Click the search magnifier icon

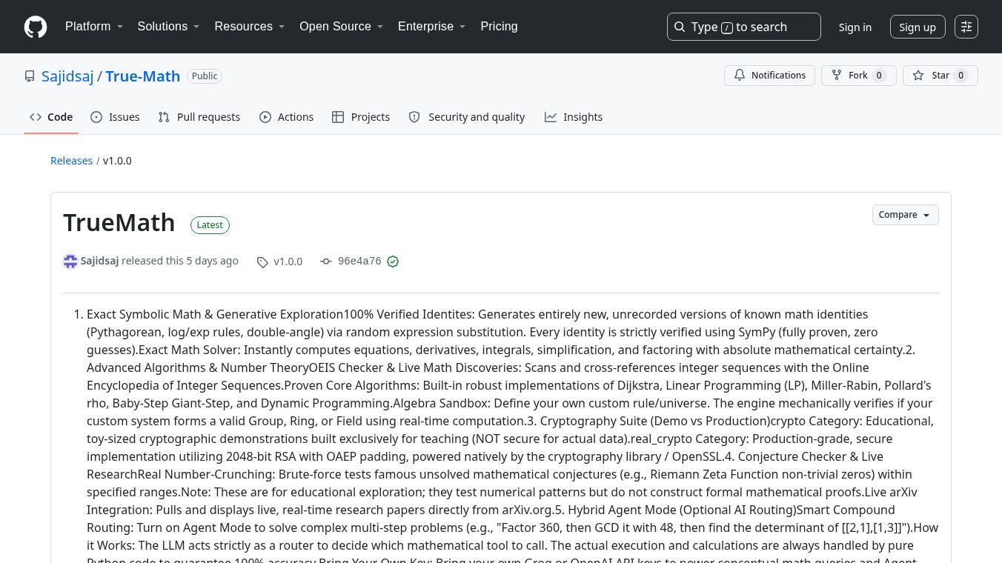[x=680, y=27]
